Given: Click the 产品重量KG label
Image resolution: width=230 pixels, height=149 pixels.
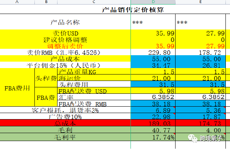Looking at the screenshot, I should [78, 72].
